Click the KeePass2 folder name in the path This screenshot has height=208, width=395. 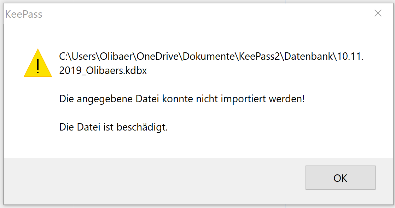coord(260,56)
